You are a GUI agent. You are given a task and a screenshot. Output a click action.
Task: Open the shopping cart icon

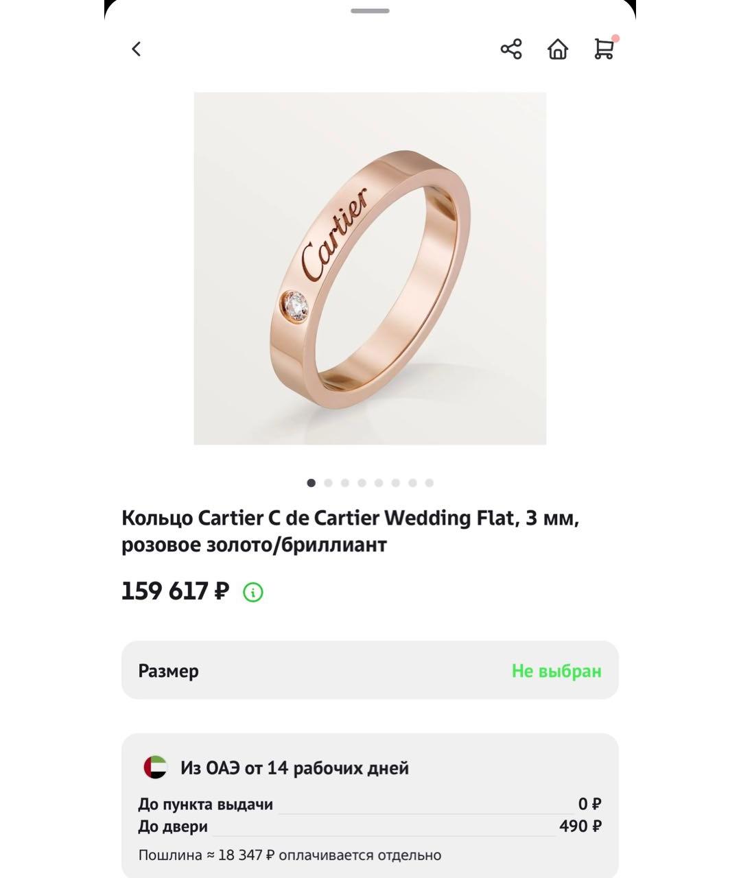click(x=604, y=51)
